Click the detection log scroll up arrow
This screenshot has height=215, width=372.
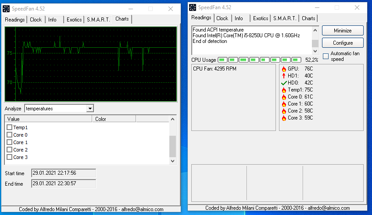(315, 30)
